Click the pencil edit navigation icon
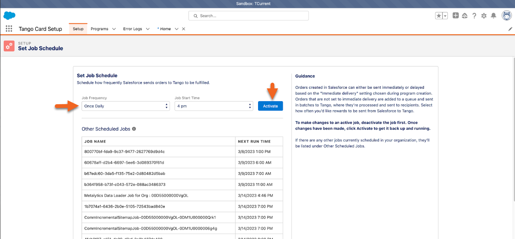The height and width of the screenshot is (239, 515). click(x=510, y=29)
